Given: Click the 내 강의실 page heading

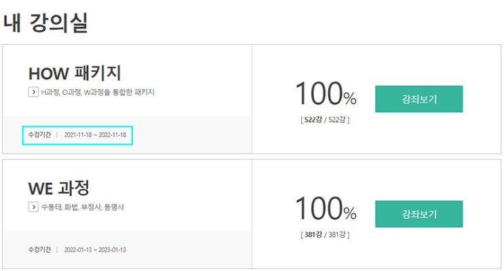Looking at the screenshot, I should tap(45, 22).
